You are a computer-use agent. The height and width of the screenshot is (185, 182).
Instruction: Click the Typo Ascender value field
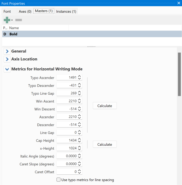67,78
